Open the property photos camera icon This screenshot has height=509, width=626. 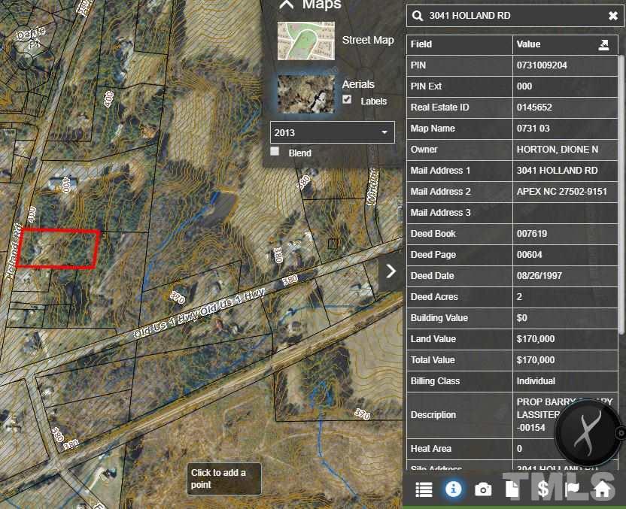[x=483, y=489]
